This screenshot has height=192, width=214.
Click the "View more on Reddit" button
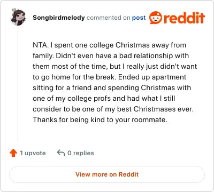(x=107, y=174)
